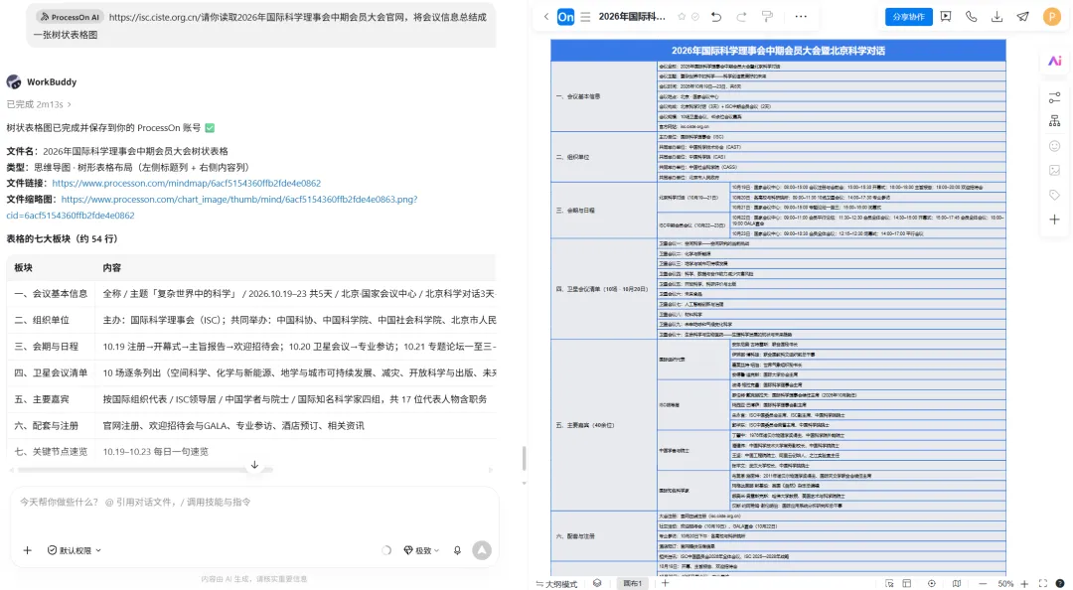The height and width of the screenshot is (590, 1073).
Task: Add a new canvas with plus button
Action: coord(665,583)
